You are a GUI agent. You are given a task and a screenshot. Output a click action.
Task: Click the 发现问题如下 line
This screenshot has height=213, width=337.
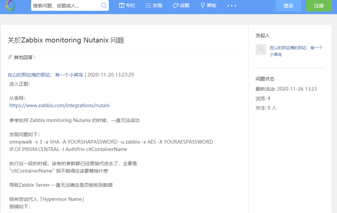24,134
